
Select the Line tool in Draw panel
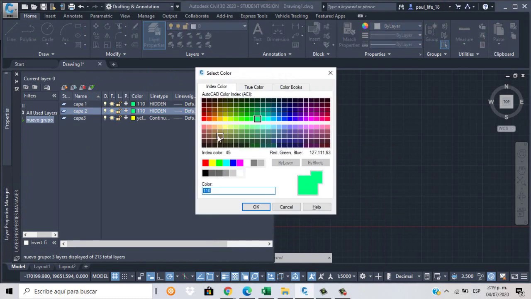point(11,32)
